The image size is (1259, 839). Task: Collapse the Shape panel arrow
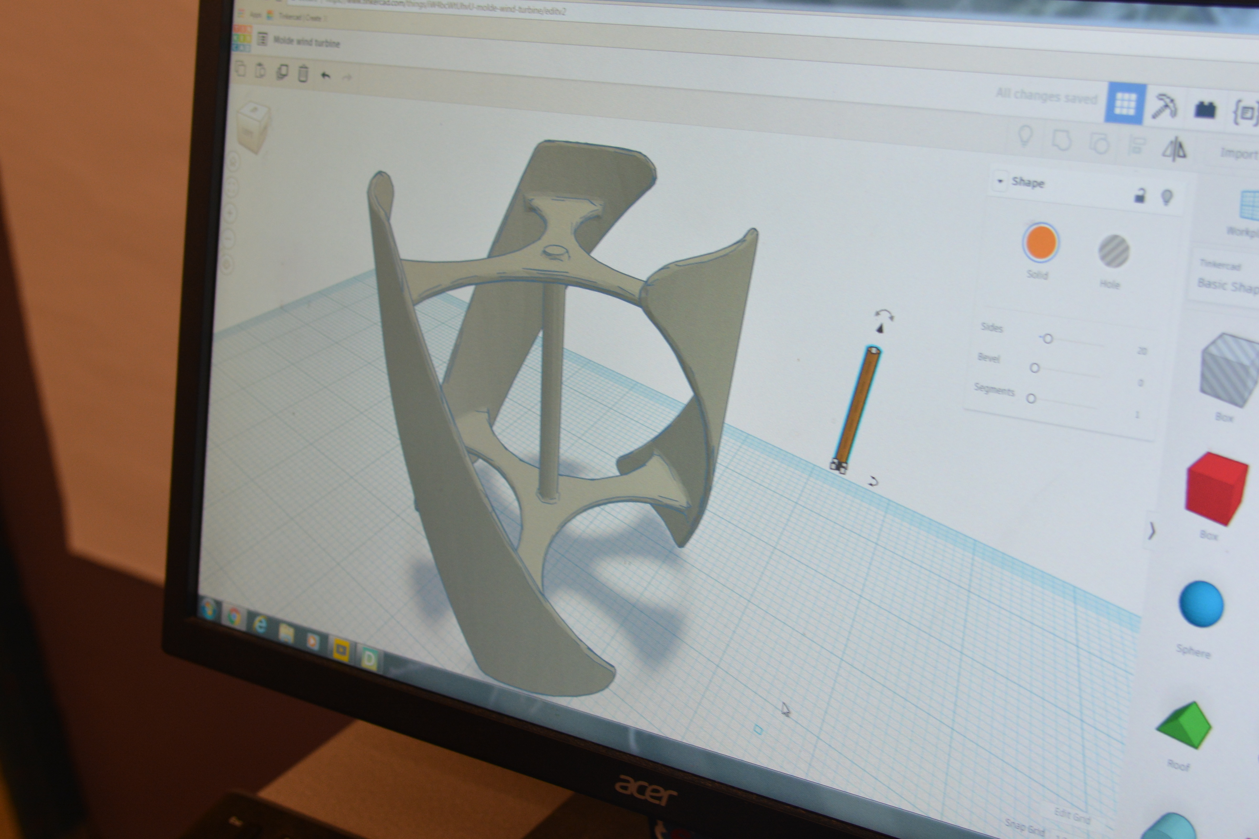(1000, 181)
